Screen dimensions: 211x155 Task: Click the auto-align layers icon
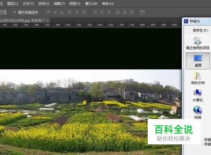[142, 12]
